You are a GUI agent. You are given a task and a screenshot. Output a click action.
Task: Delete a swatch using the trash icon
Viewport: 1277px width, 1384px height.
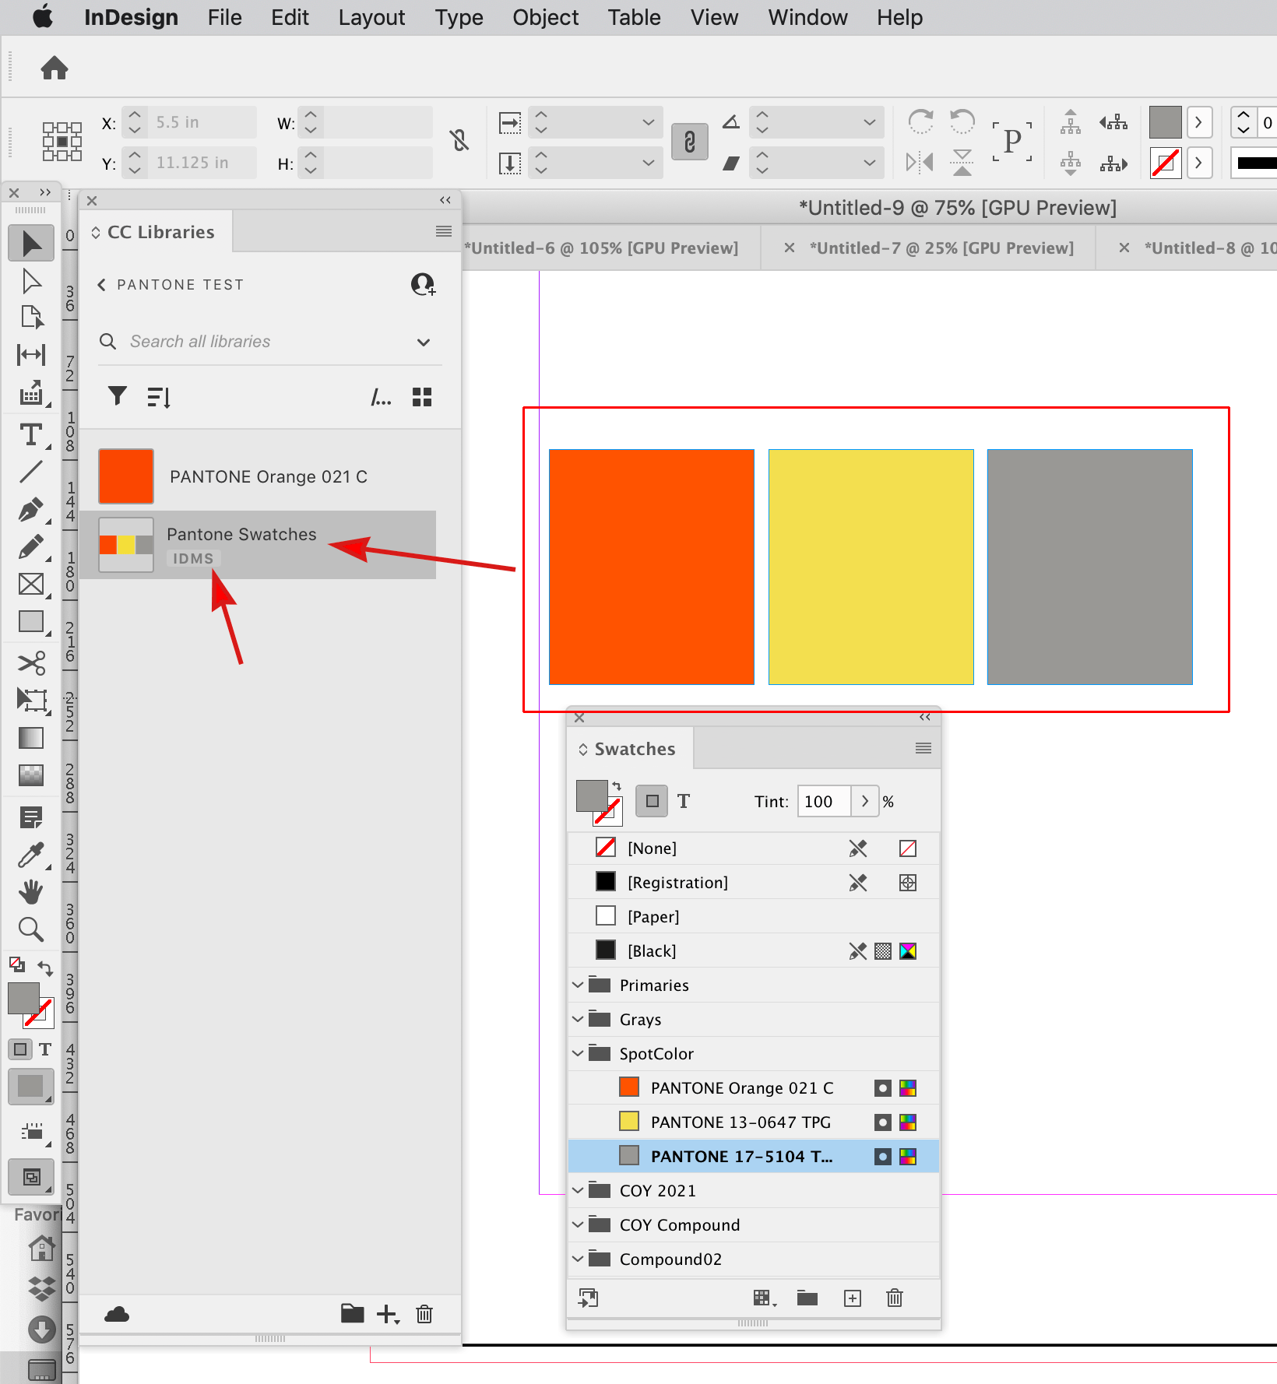pyautogui.click(x=894, y=1298)
